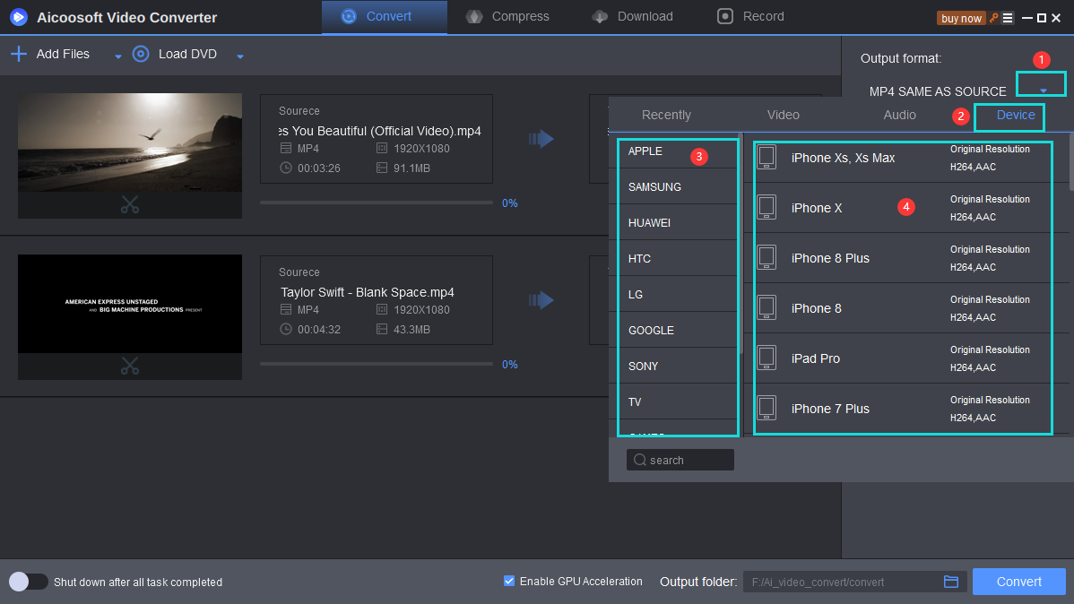This screenshot has height=604, width=1074.
Task: Open the hamburger menu icon
Action: 1008,18
